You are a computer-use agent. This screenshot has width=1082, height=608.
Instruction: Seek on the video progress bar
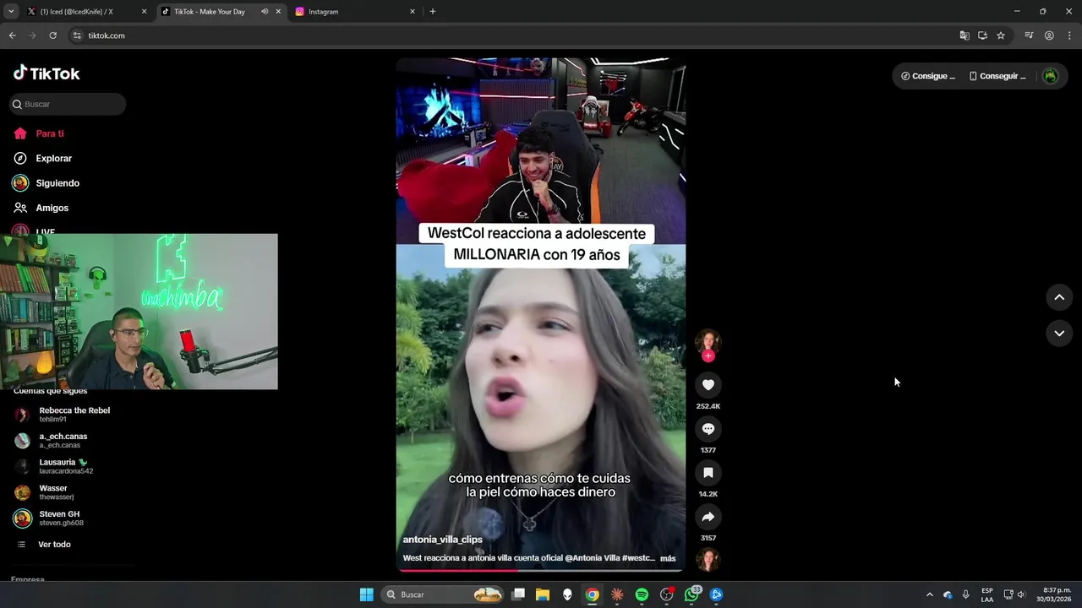pos(540,570)
